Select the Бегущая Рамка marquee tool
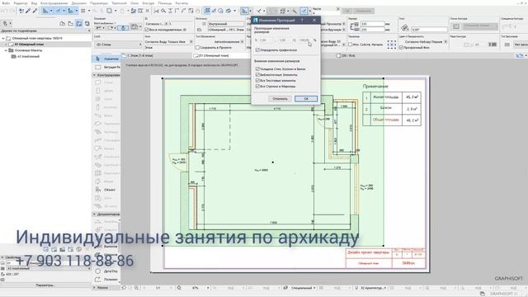The width and height of the screenshot is (528, 297). 106,67
